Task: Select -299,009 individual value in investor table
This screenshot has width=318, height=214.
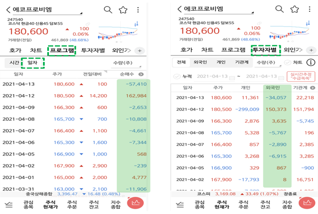Action: (247, 110)
